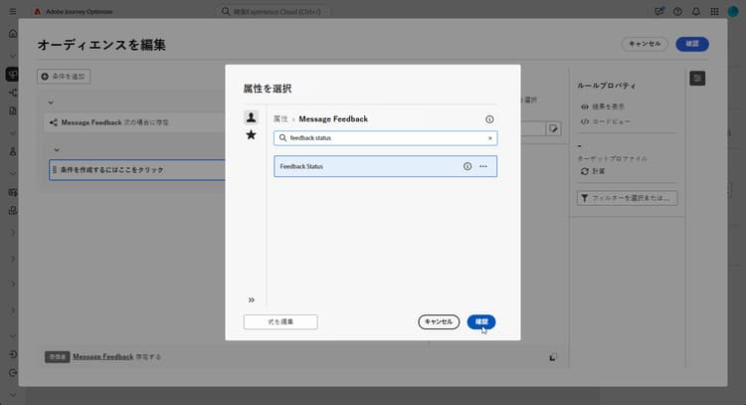The width and height of the screenshot is (746, 405).
Task: Toggle the rule properties panel icon
Action: point(697,78)
